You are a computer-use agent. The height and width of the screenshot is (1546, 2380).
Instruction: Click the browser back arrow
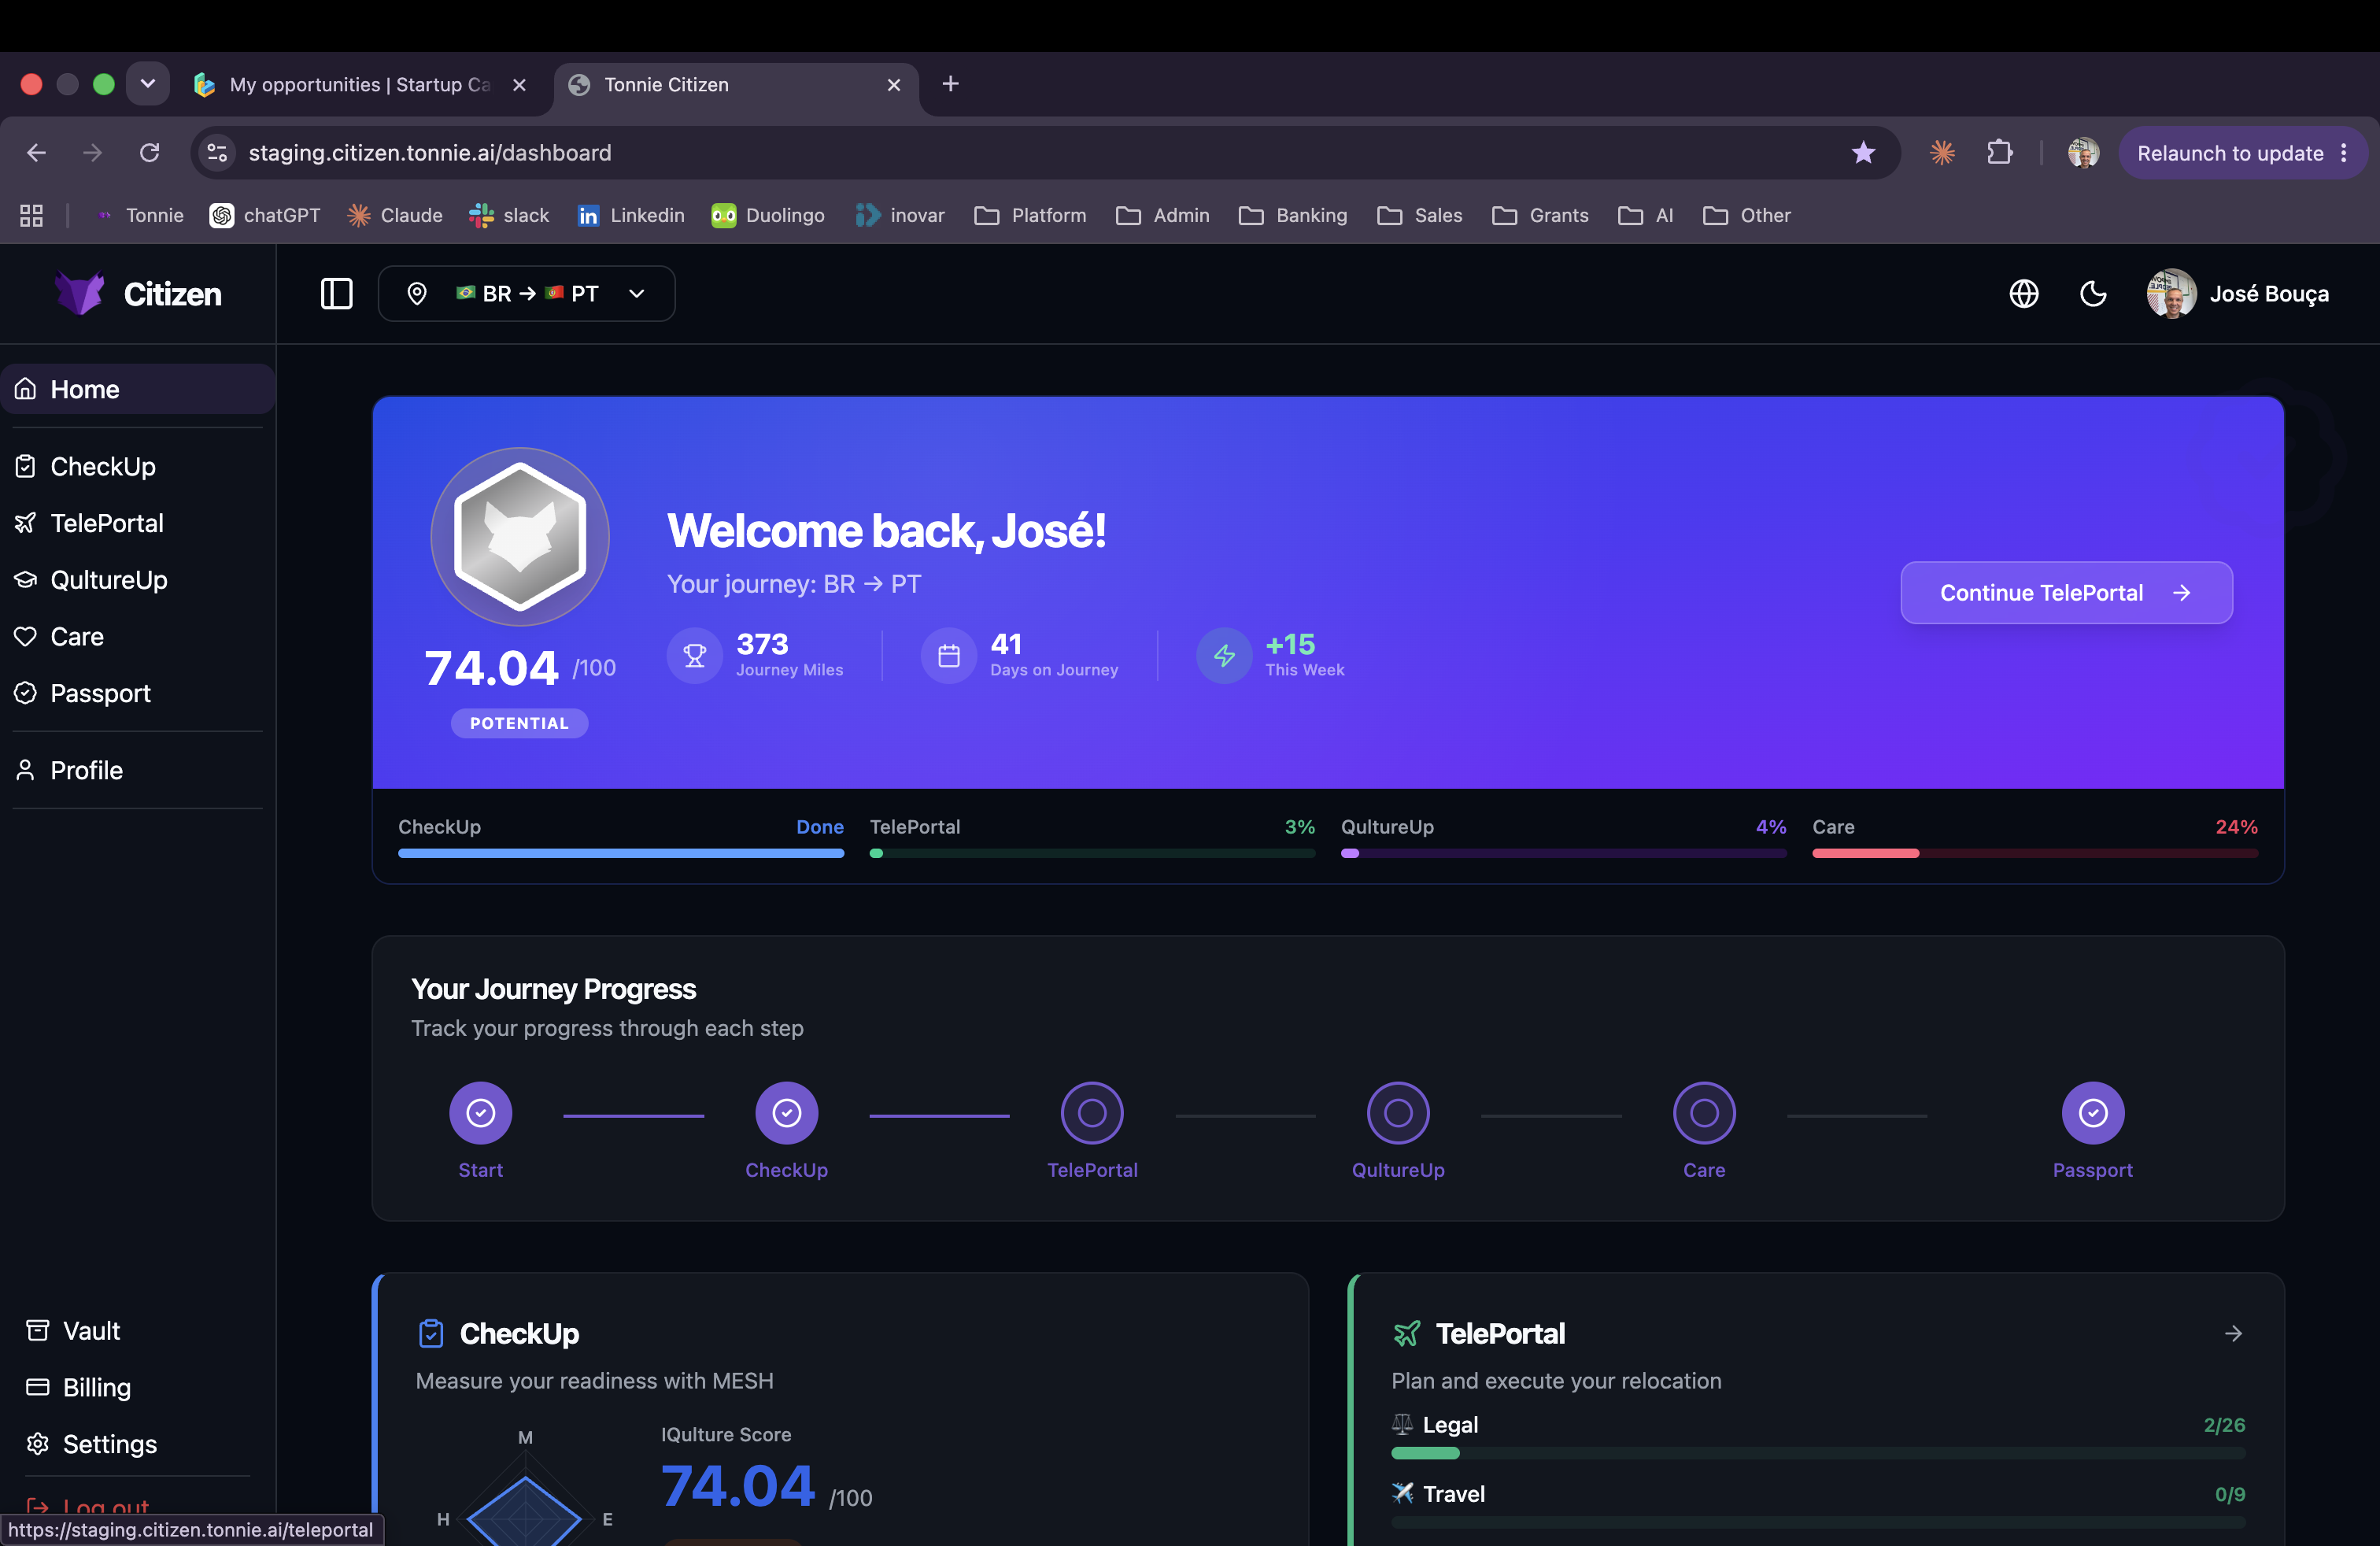[37, 153]
